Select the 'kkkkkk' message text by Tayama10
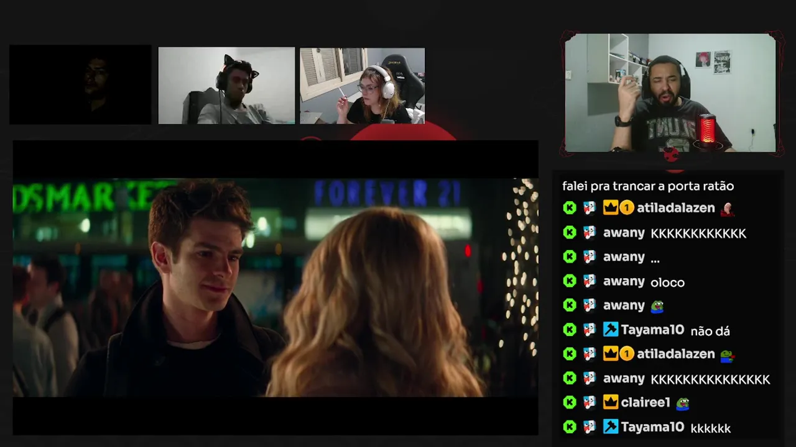The image size is (796, 447). (x=710, y=428)
